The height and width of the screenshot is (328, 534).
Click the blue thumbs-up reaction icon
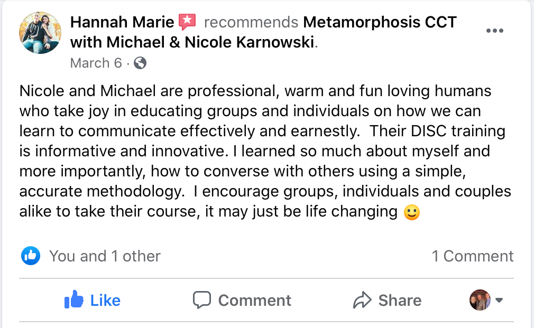pyautogui.click(x=31, y=256)
